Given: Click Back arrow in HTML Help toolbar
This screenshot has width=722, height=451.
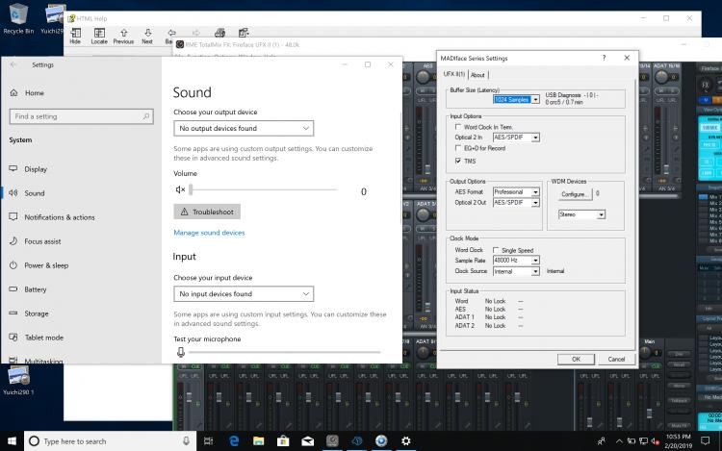Looking at the screenshot, I should (171, 33).
